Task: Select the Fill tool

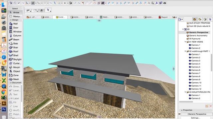Action: pos(14,102)
